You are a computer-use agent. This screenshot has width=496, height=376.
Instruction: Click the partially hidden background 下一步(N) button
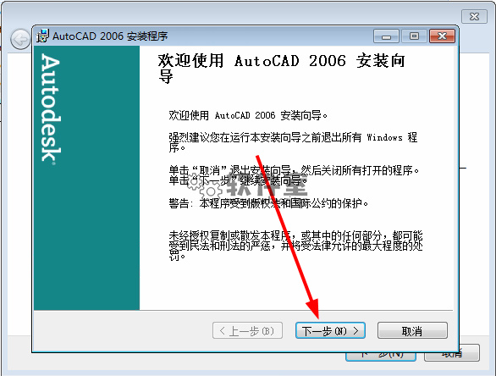pos(381,356)
